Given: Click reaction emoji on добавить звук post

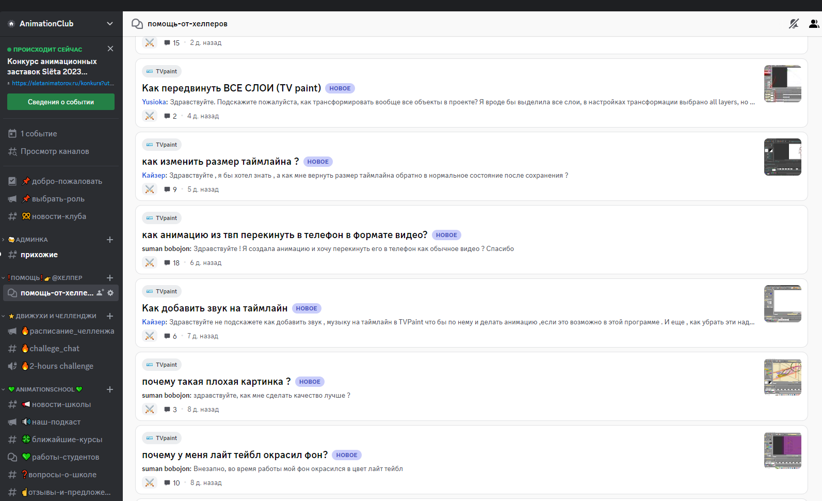Looking at the screenshot, I should pyautogui.click(x=150, y=336).
